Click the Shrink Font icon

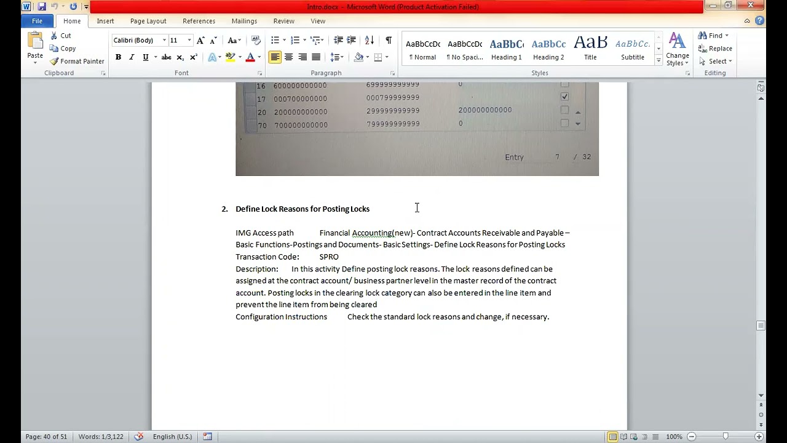(x=213, y=41)
